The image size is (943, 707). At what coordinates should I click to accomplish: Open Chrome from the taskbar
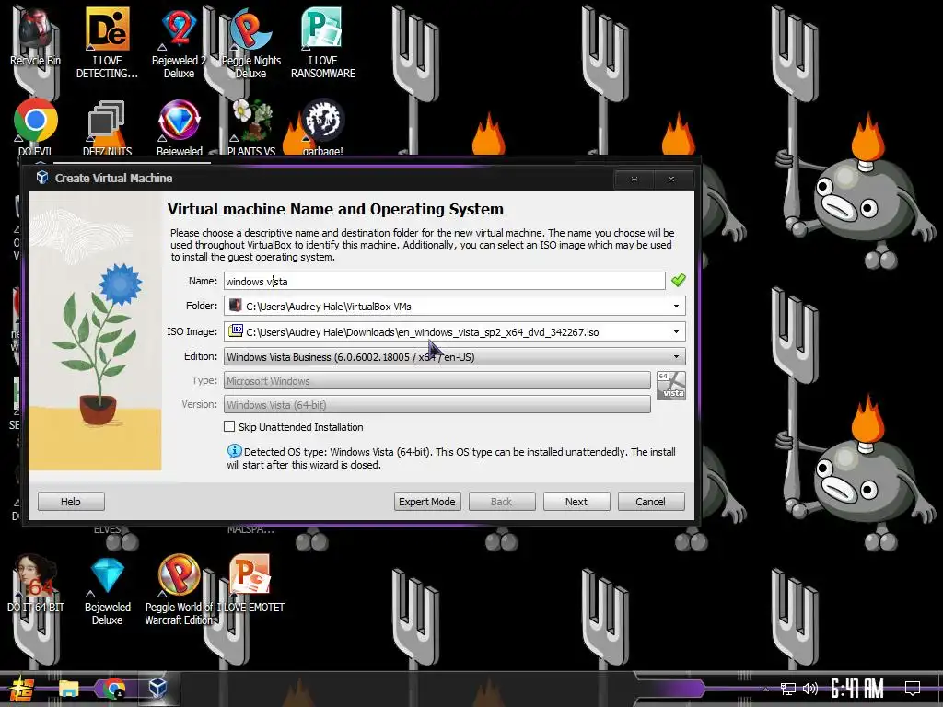[x=113, y=689]
